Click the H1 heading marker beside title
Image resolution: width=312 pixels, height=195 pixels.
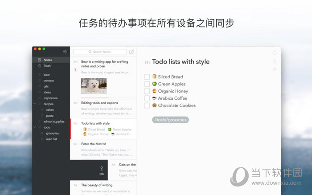click(147, 62)
